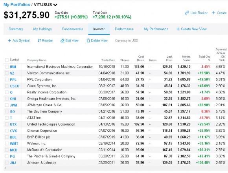Click the Johnson & Johnson company name
Image resolution: width=228 pixels, height=173 pixels.
(42, 162)
